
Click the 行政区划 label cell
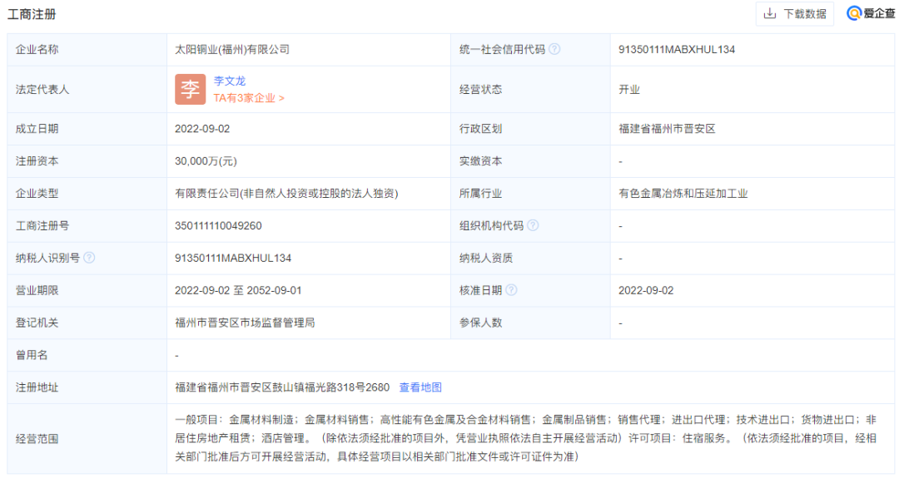point(530,129)
